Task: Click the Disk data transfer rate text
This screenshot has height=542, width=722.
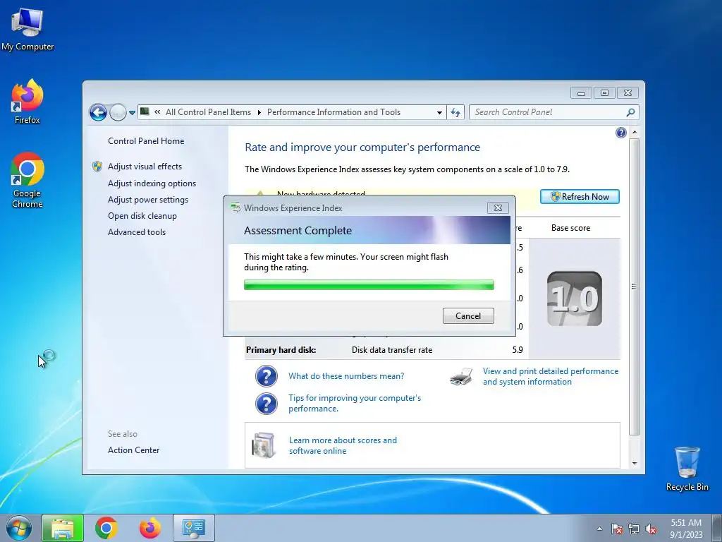Action: click(392, 350)
